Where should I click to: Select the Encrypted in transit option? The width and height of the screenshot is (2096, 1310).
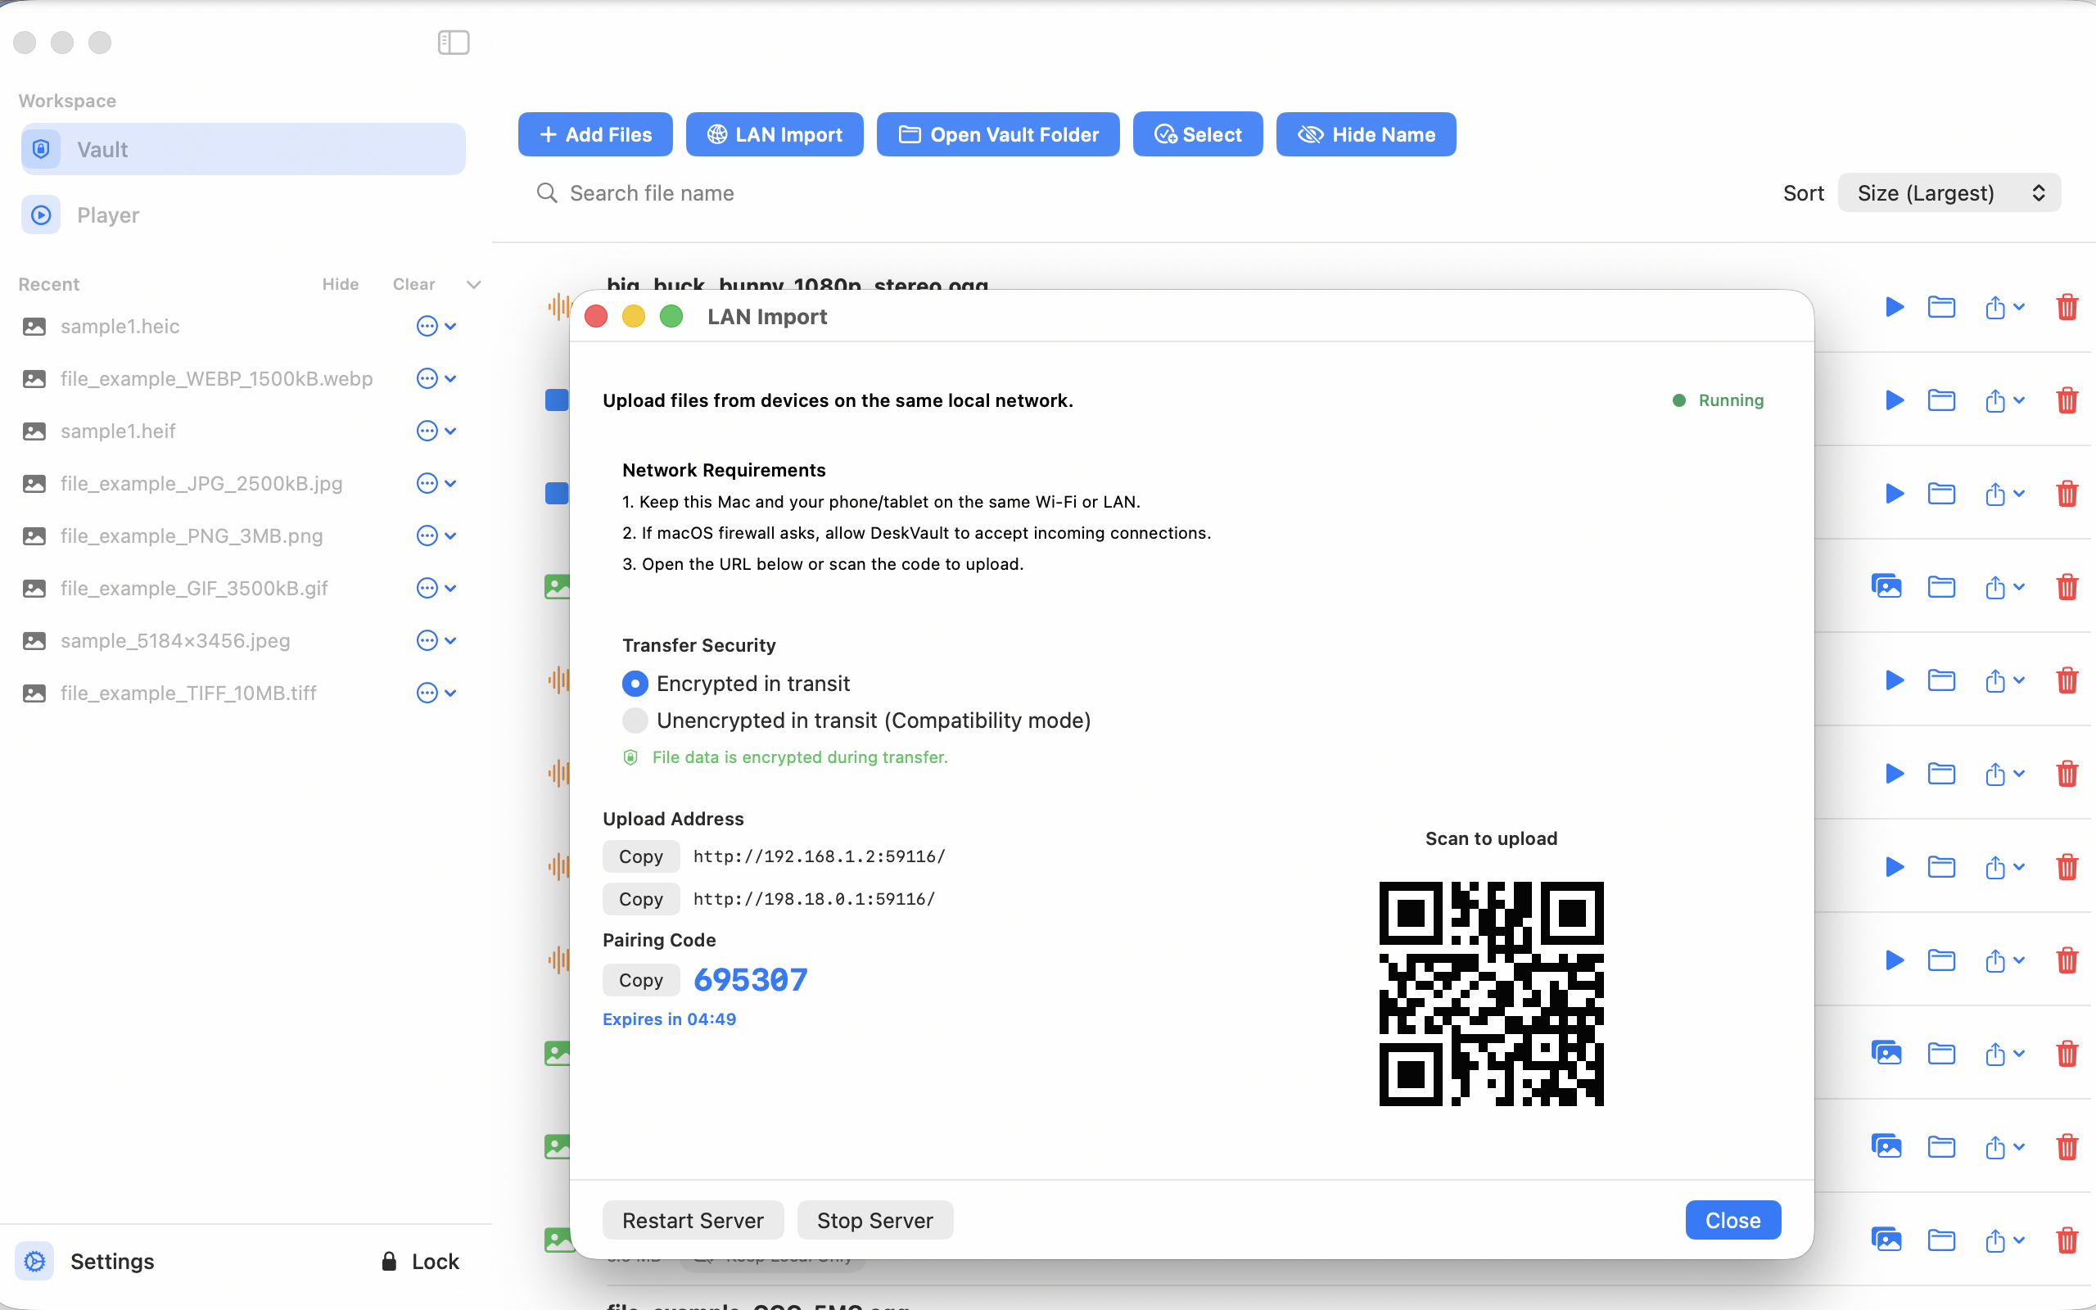(x=635, y=684)
